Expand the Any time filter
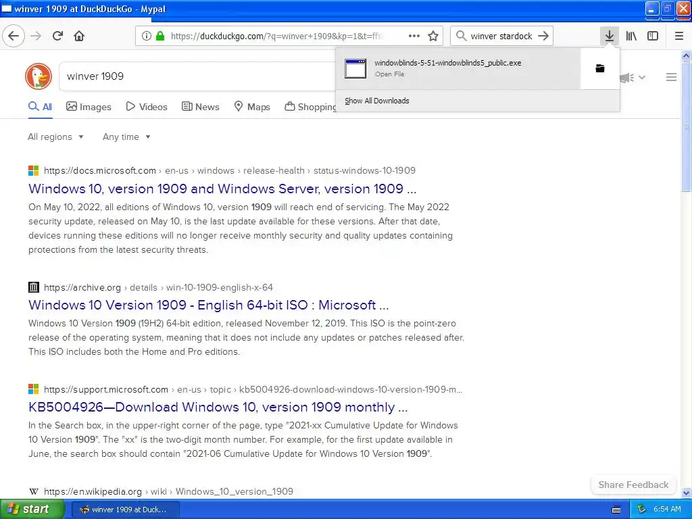 (126, 137)
